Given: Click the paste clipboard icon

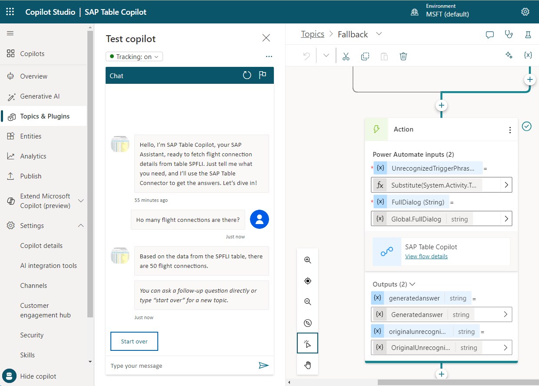Looking at the screenshot, I should tap(384, 56).
